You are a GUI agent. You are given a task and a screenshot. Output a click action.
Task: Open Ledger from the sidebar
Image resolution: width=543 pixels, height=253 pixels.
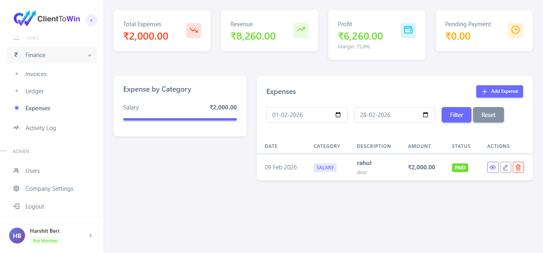[x=34, y=91]
